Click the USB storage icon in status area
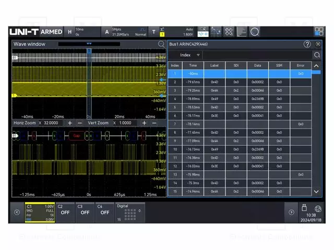Image resolution: width=334 pixels, height=250 pixels. [305, 208]
